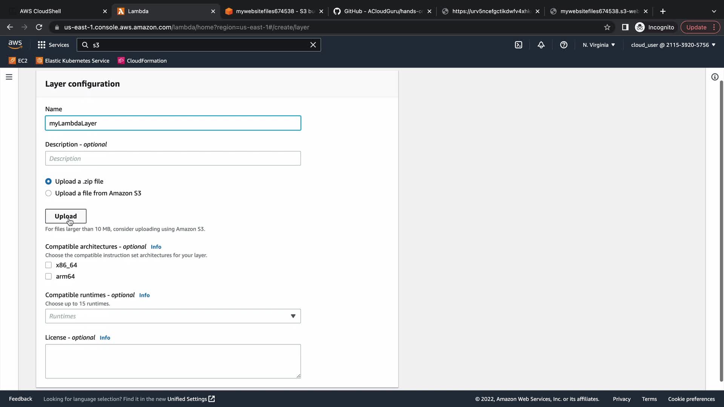Screen dimensions: 724x407
Task: Check the arm64 architecture box
Action: (48, 277)
